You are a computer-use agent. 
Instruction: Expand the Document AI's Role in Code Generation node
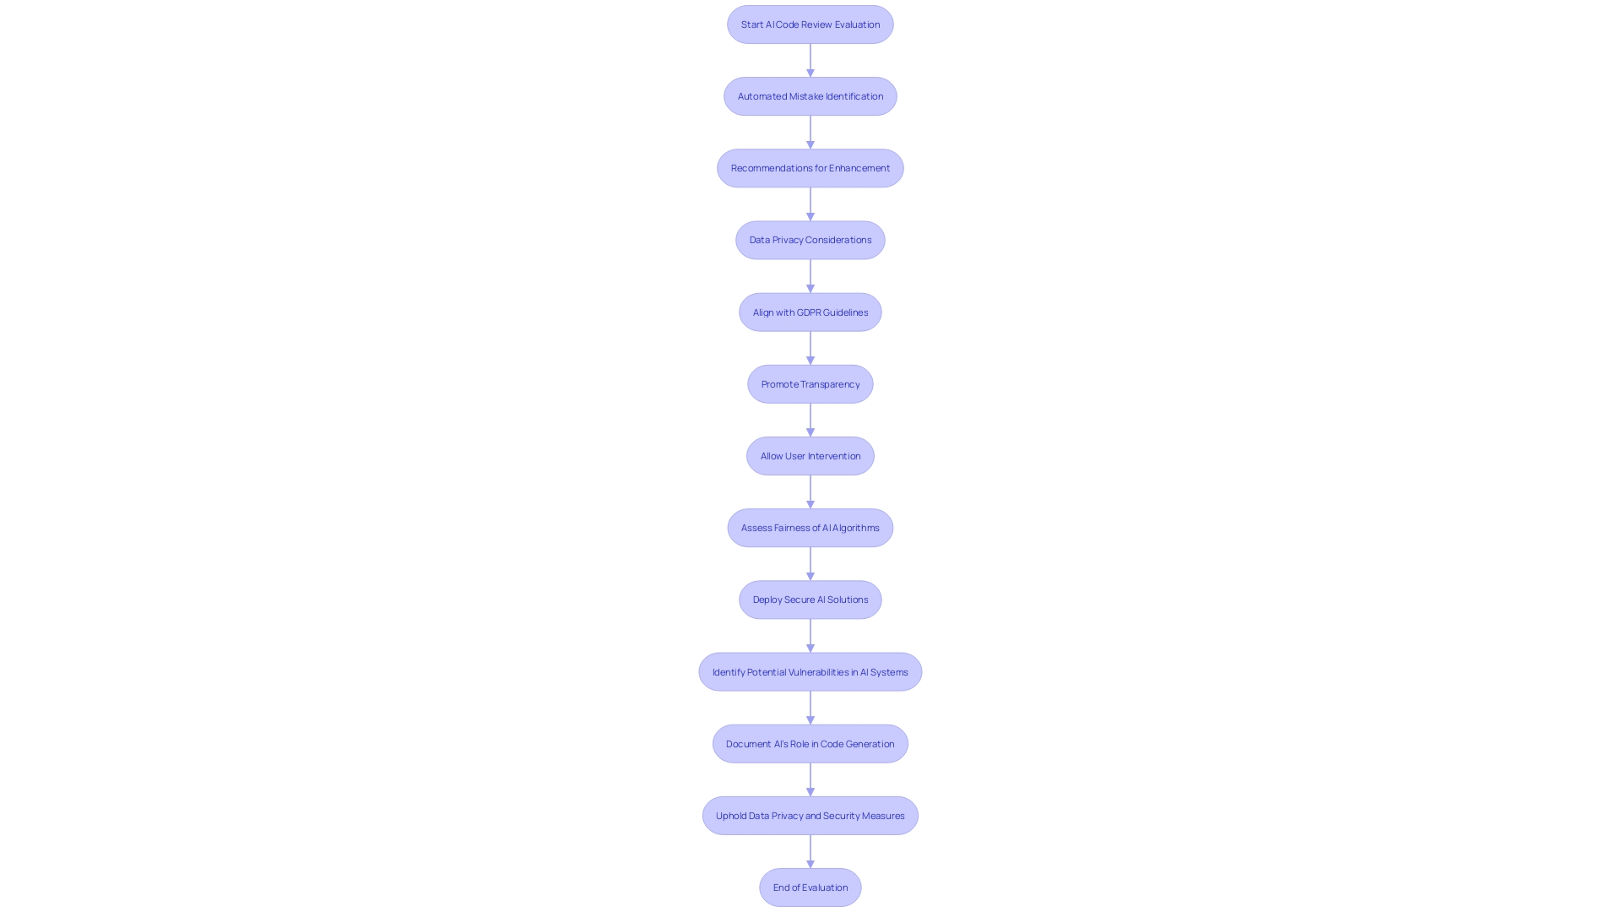810,743
